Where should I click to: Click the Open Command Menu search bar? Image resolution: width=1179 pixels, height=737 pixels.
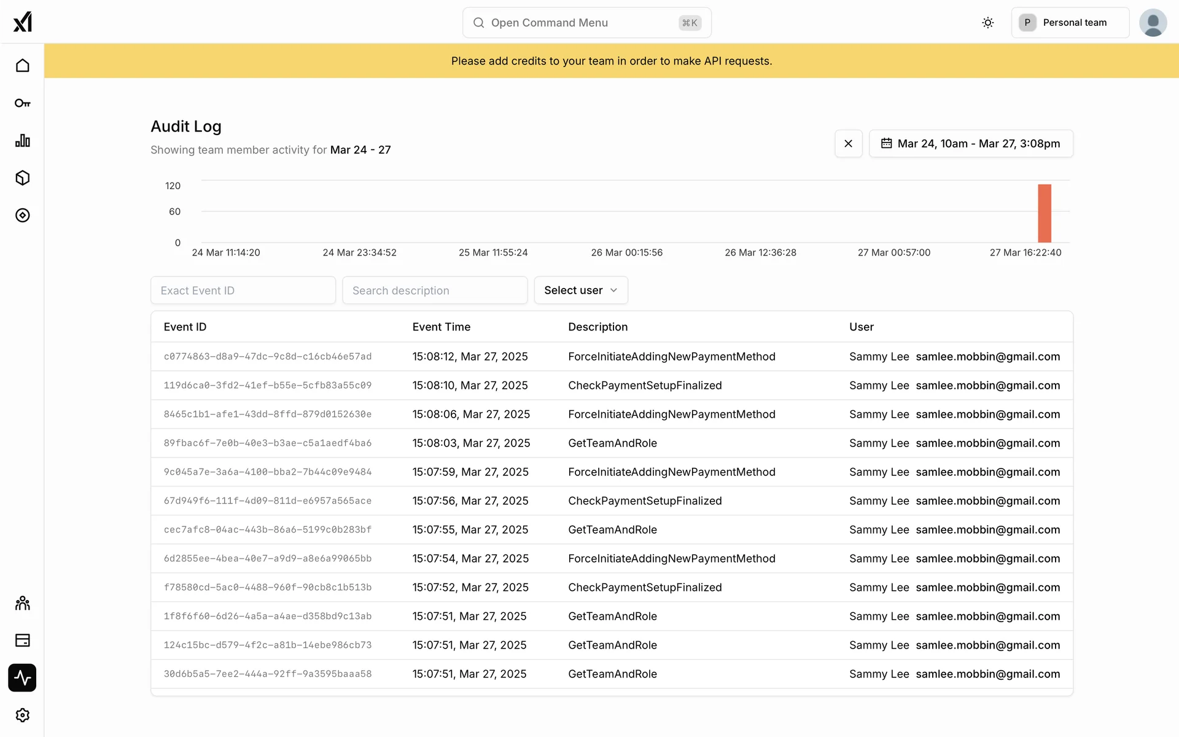tap(586, 23)
